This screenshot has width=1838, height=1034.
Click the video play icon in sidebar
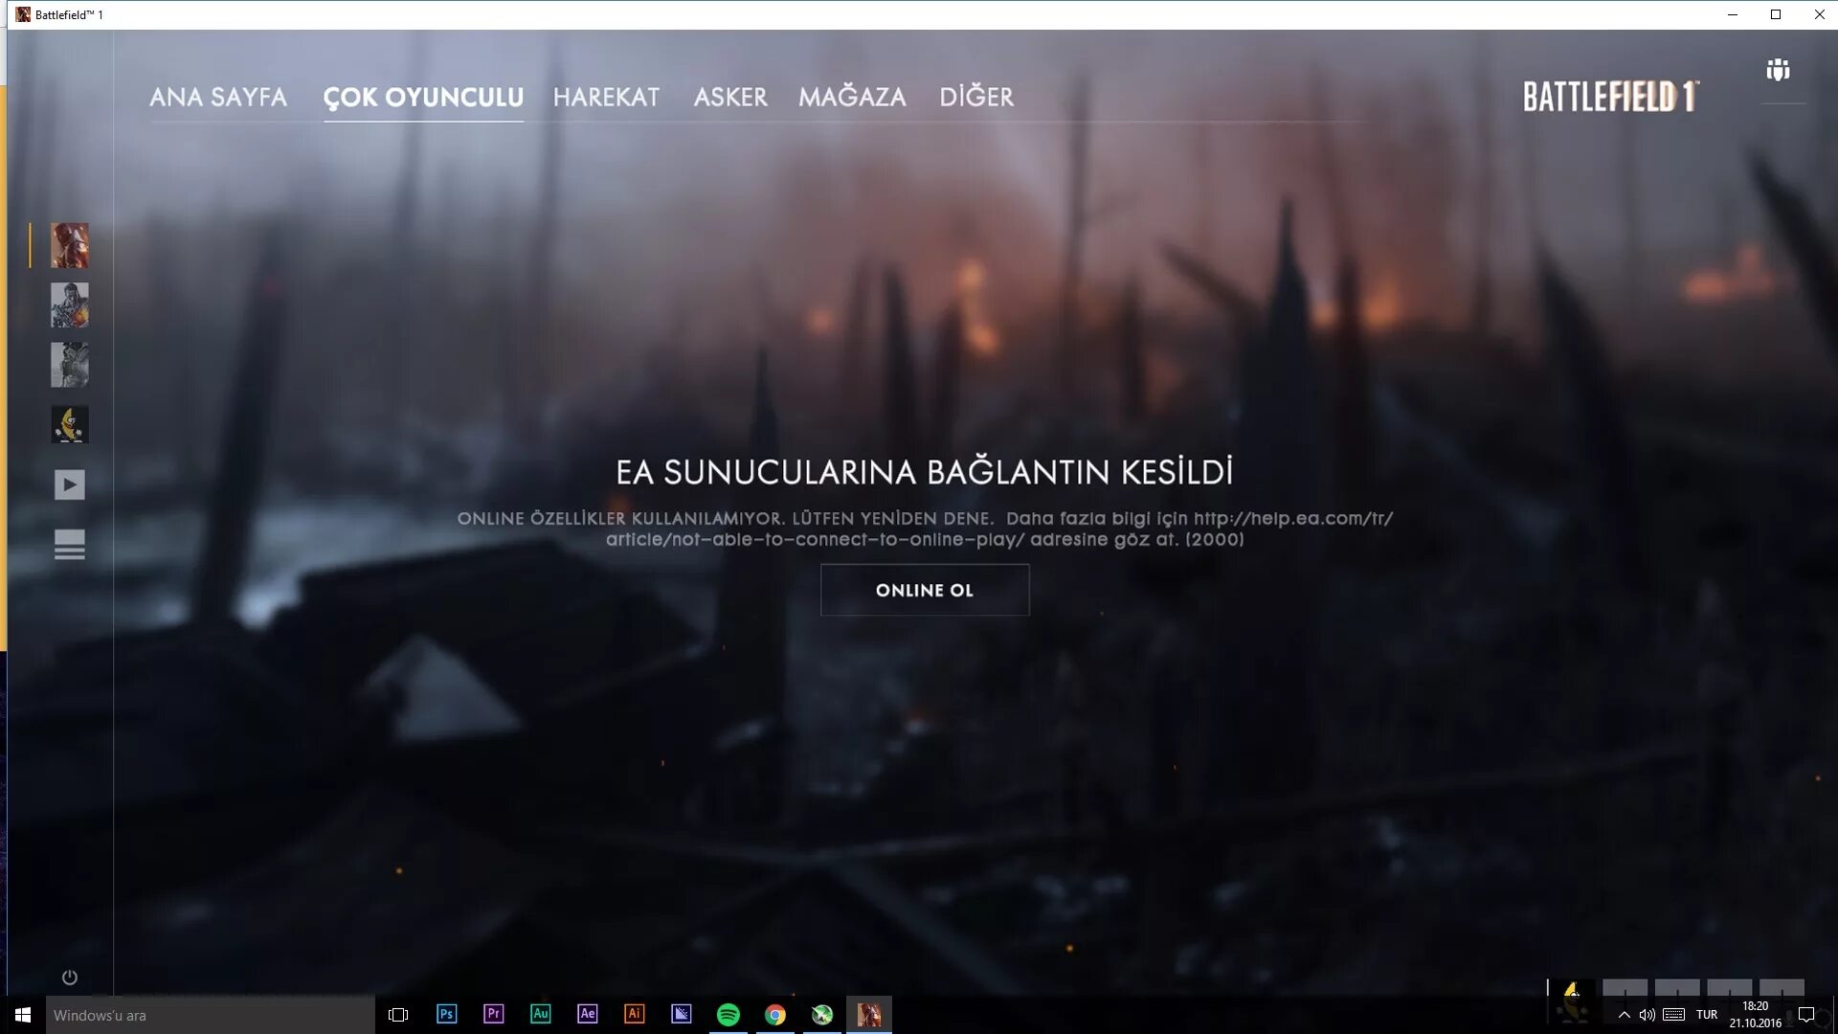[69, 484]
